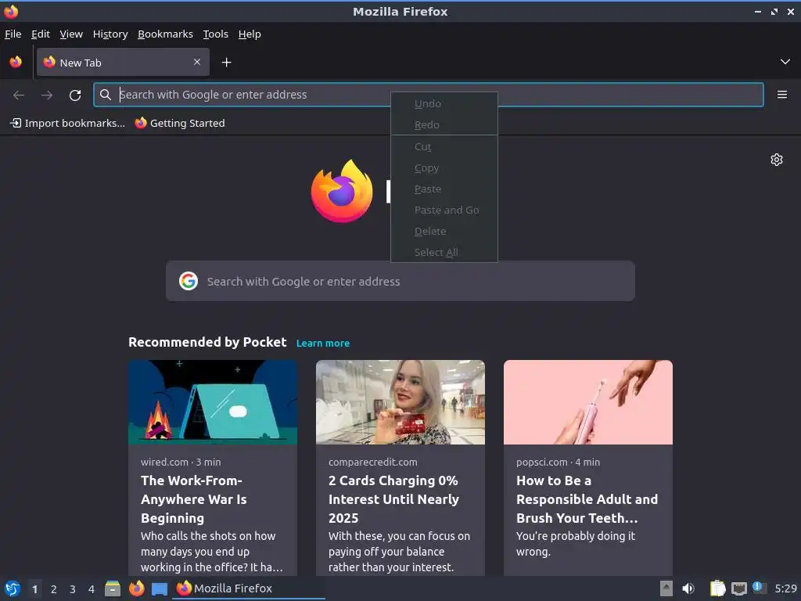Choose Delete in context menu
Viewport: 801px width, 601px height.
[x=444, y=232]
